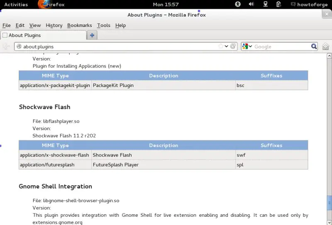This screenshot has width=332, height=225.
Task: Click the scrollbar up arrow
Action: point(329,56)
